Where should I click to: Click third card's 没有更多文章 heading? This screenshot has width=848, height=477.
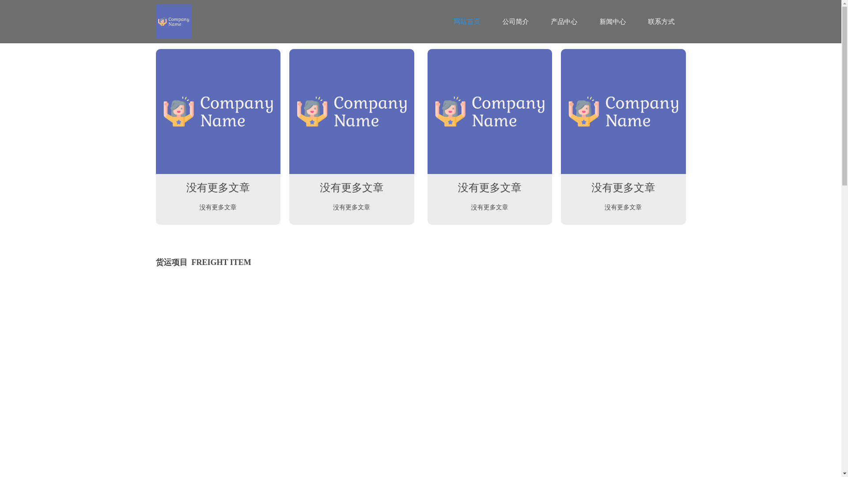coord(489,188)
